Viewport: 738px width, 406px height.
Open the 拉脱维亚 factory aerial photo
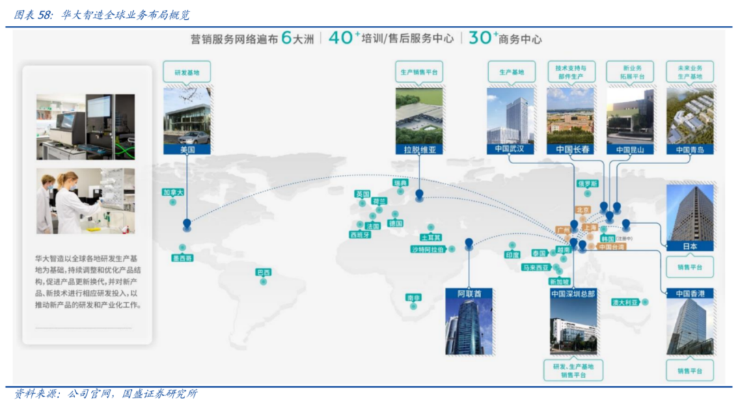coord(419,115)
